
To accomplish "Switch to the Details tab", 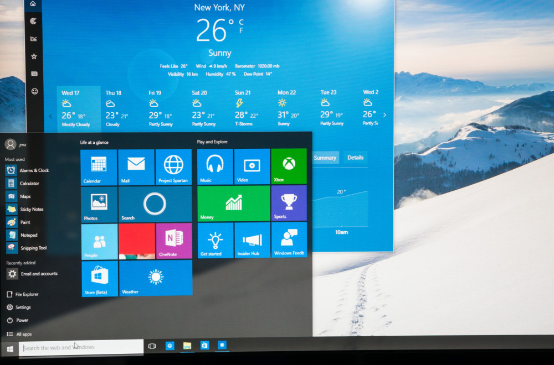I will 355,158.
